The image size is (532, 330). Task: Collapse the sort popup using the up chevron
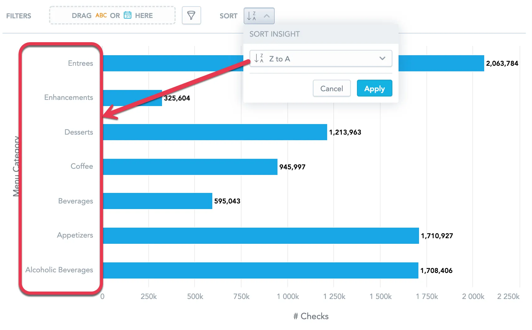[x=267, y=16]
